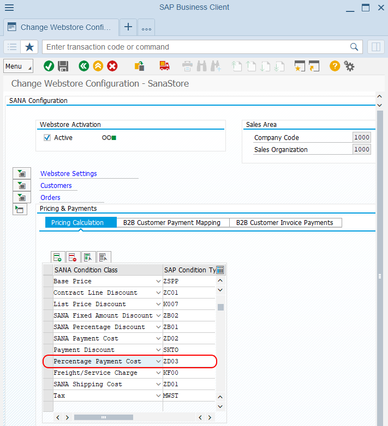Select the Change Webstore Configuration tab
Image resolution: width=388 pixels, height=426 pixels.
(x=61, y=27)
